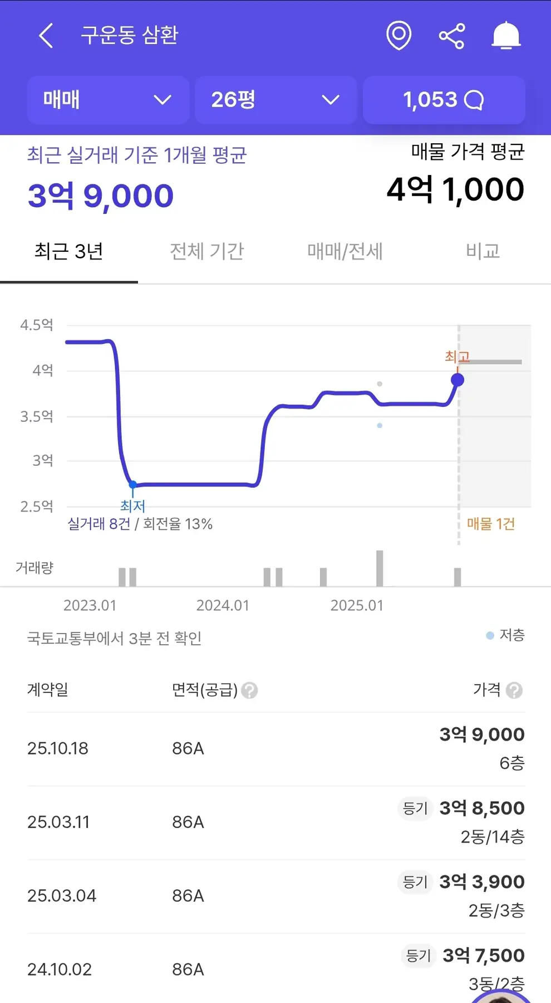This screenshot has width=551, height=1003.
Task: Tap the back arrow icon
Action: (47, 36)
